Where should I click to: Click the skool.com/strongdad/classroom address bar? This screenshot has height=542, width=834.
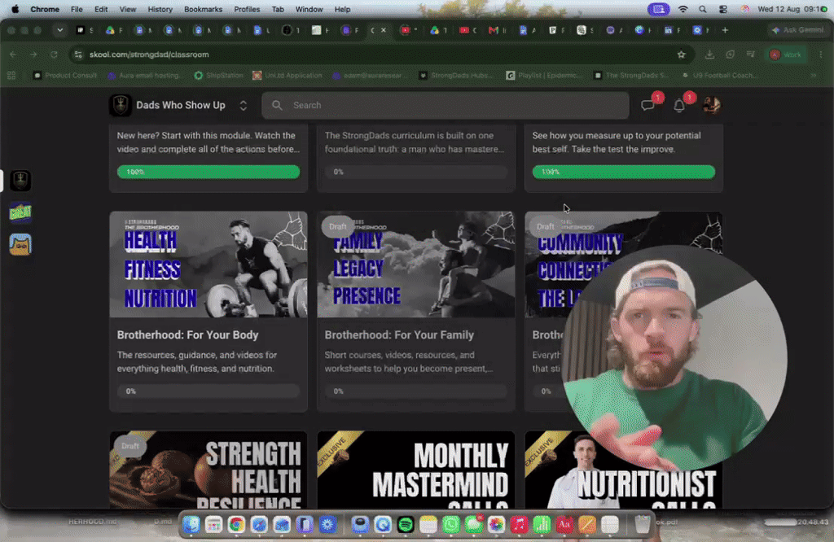pyautogui.click(x=149, y=55)
